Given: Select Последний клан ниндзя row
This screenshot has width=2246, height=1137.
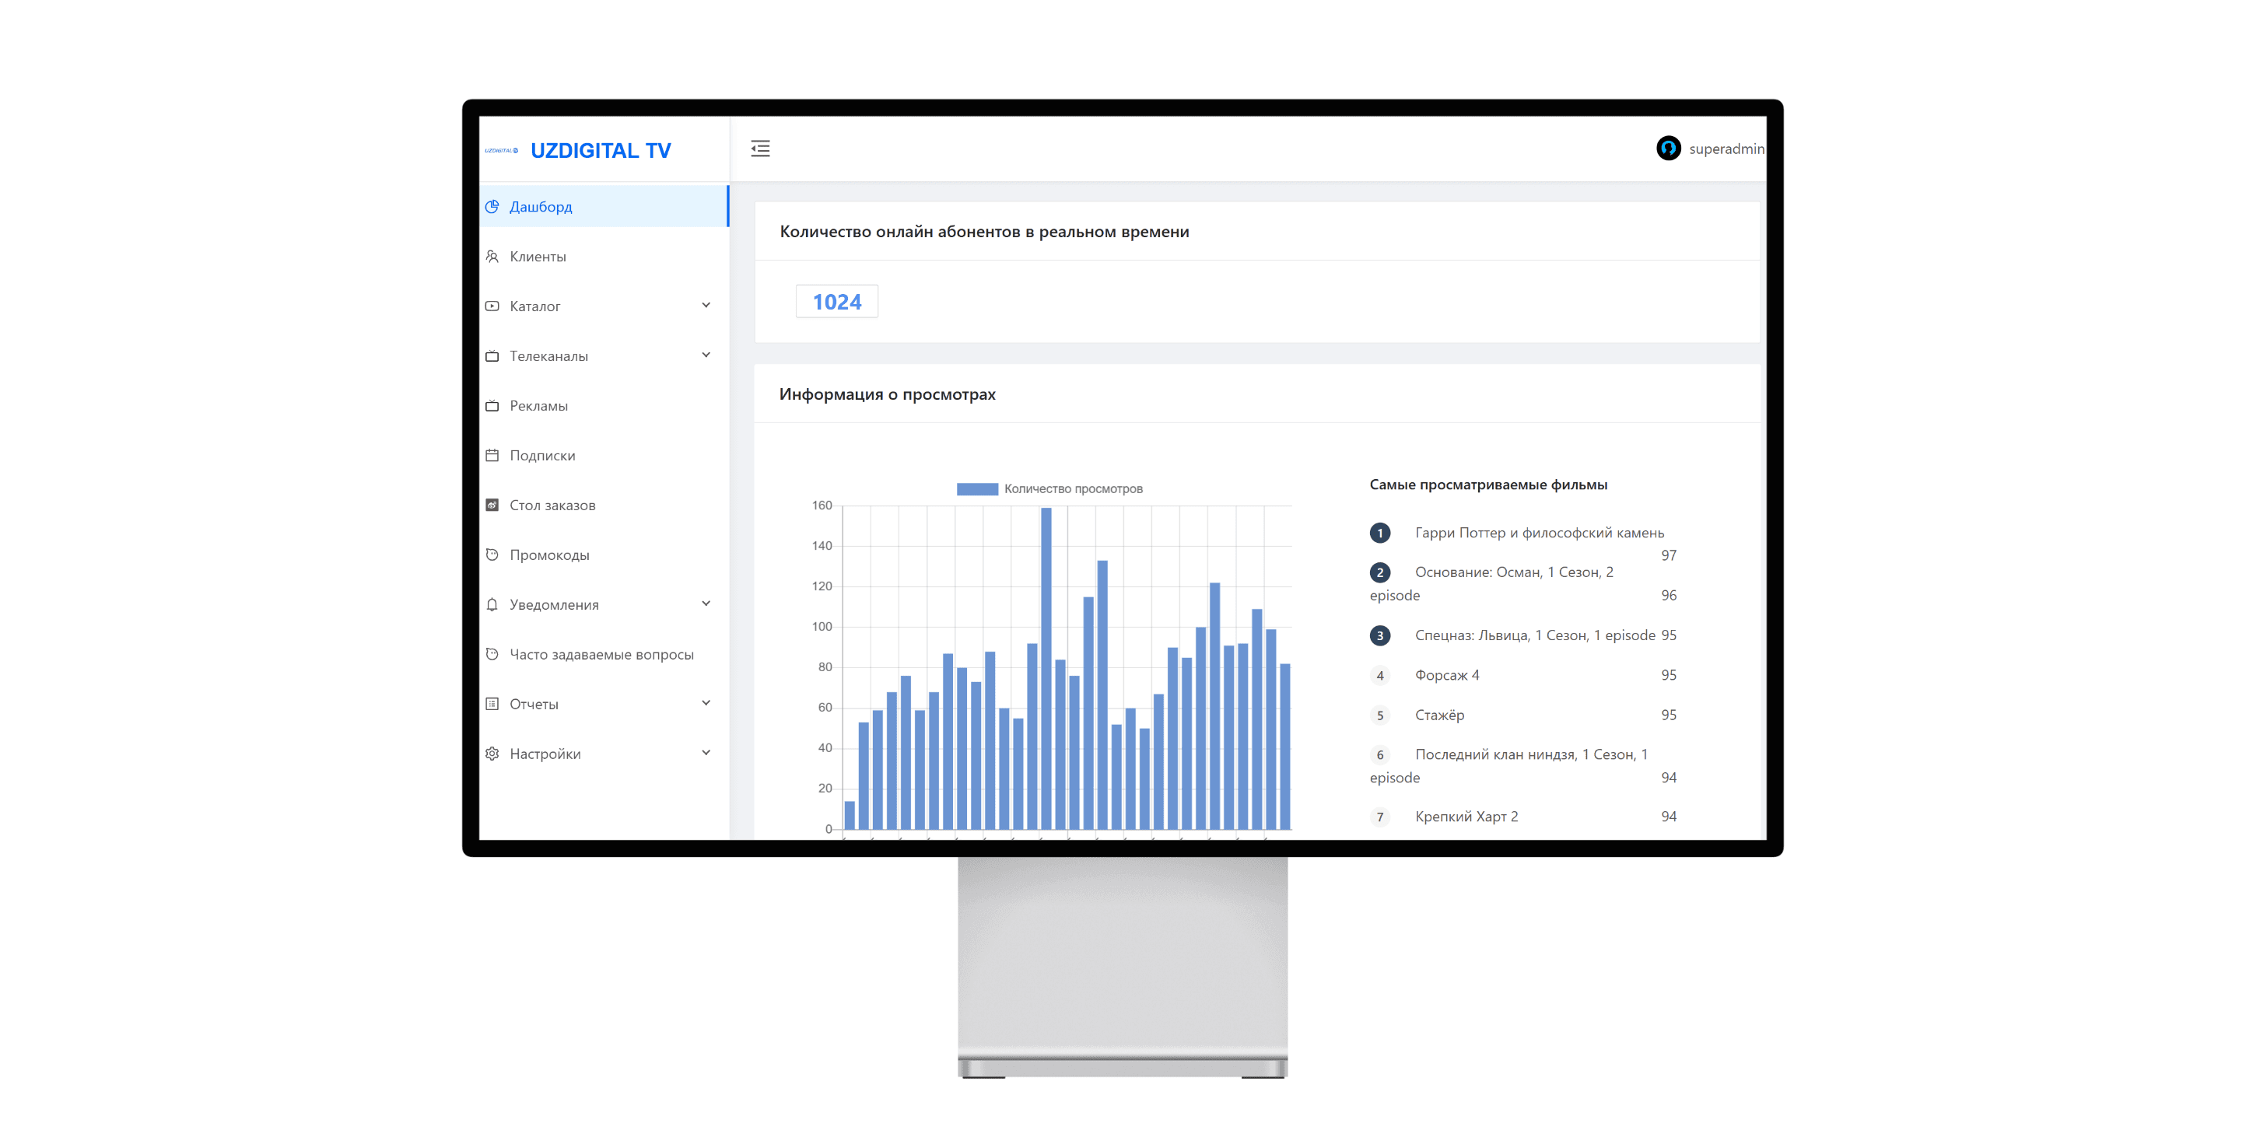Looking at the screenshot, I should coord(1522,766).
